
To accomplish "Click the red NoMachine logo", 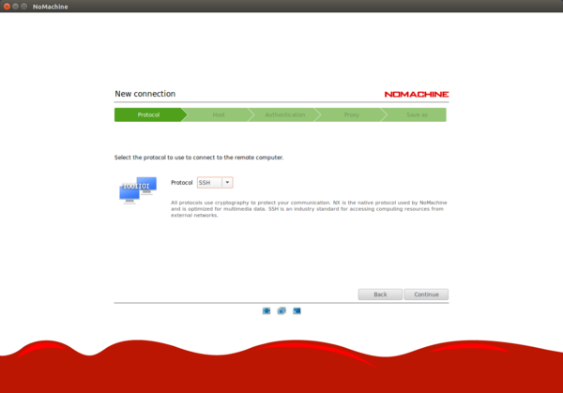I will [416, 94].
